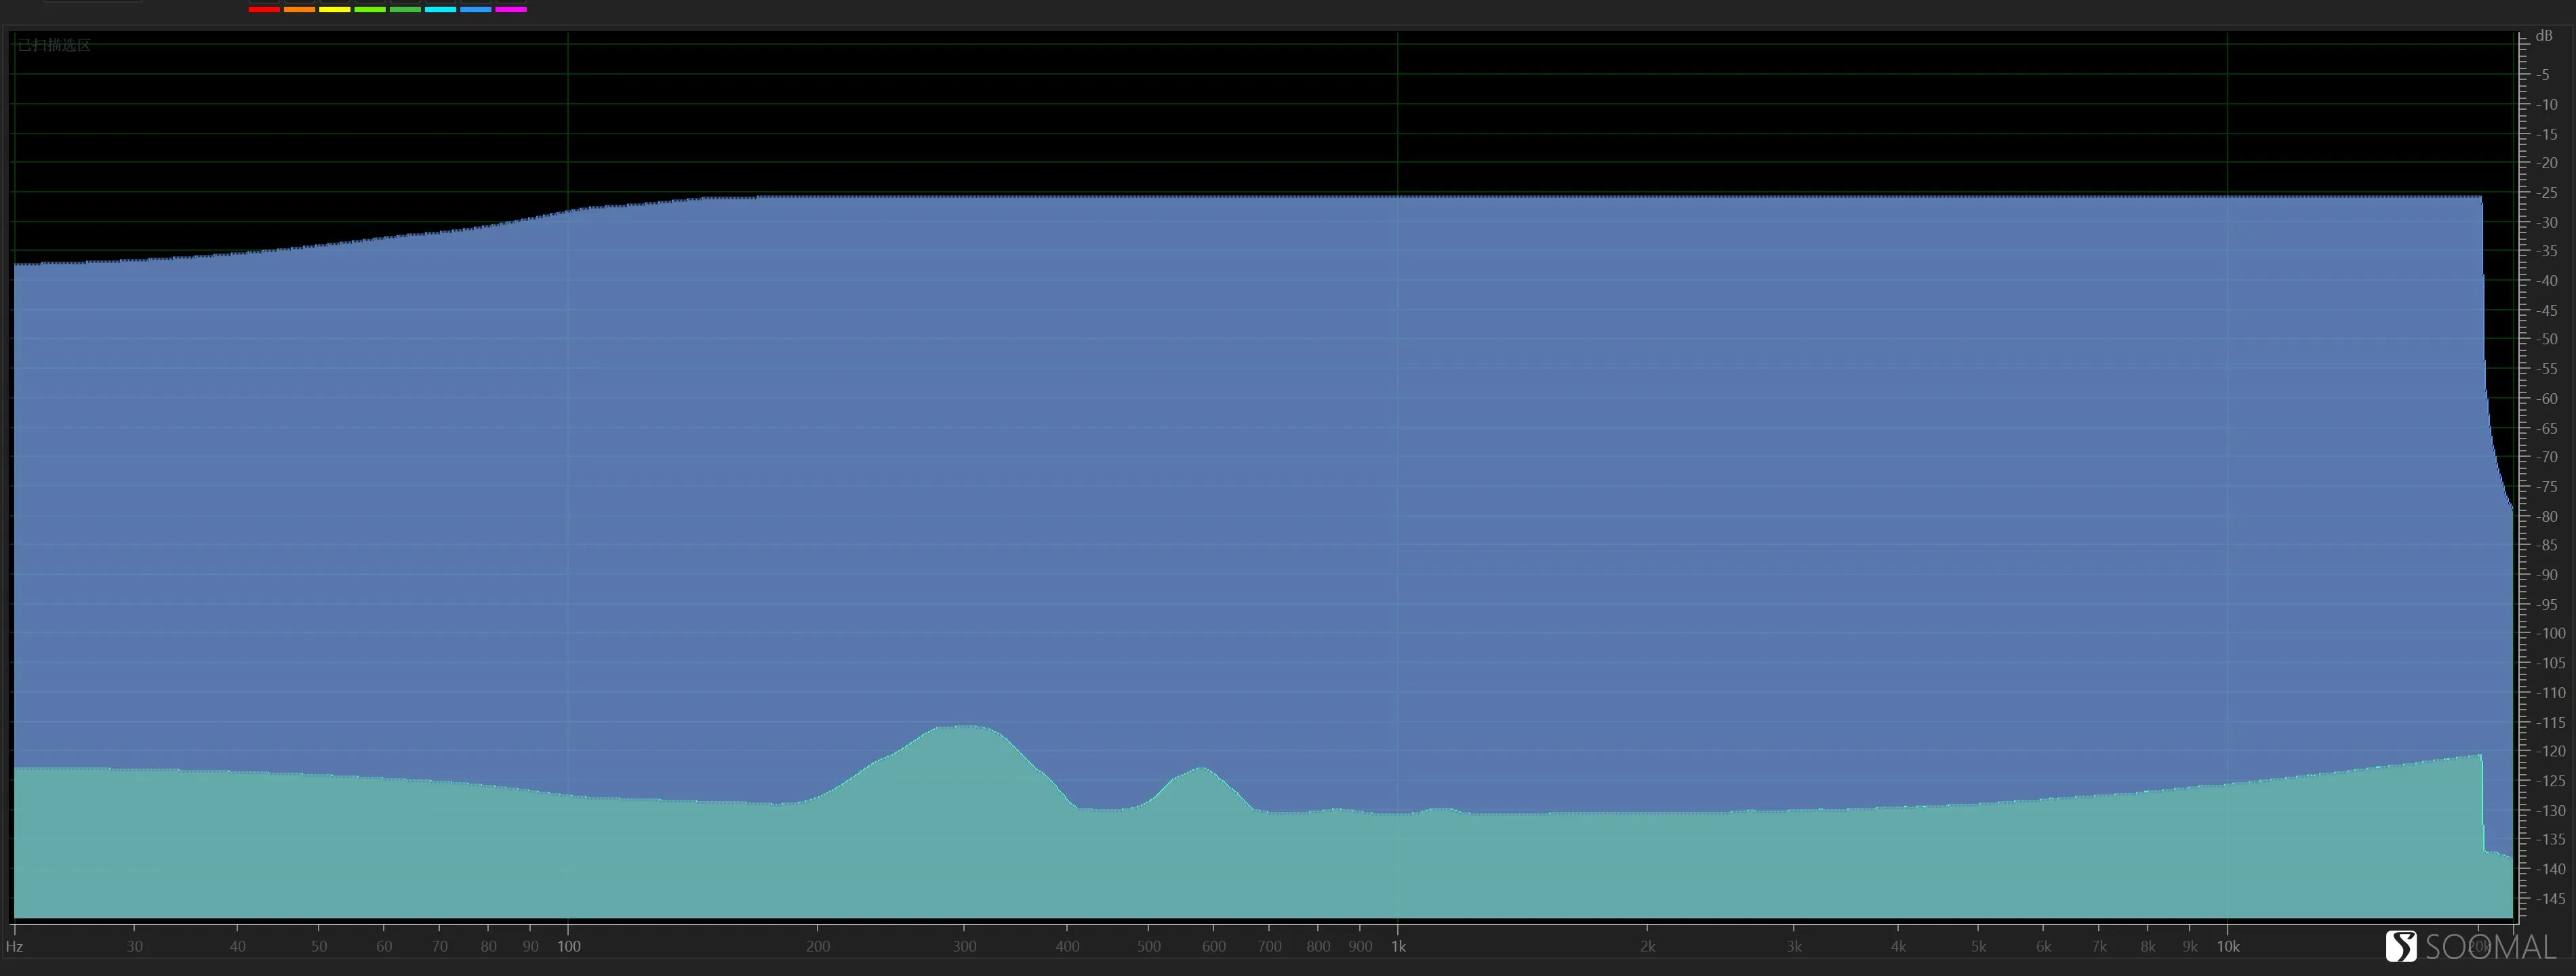Click the '2k' frequency axis label

(1647, 946)
